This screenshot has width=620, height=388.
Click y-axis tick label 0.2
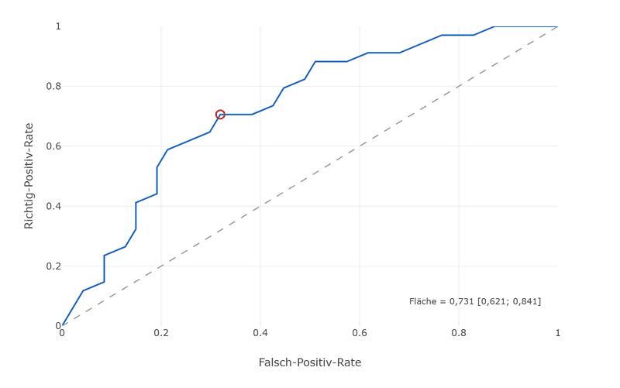point(53,266)
